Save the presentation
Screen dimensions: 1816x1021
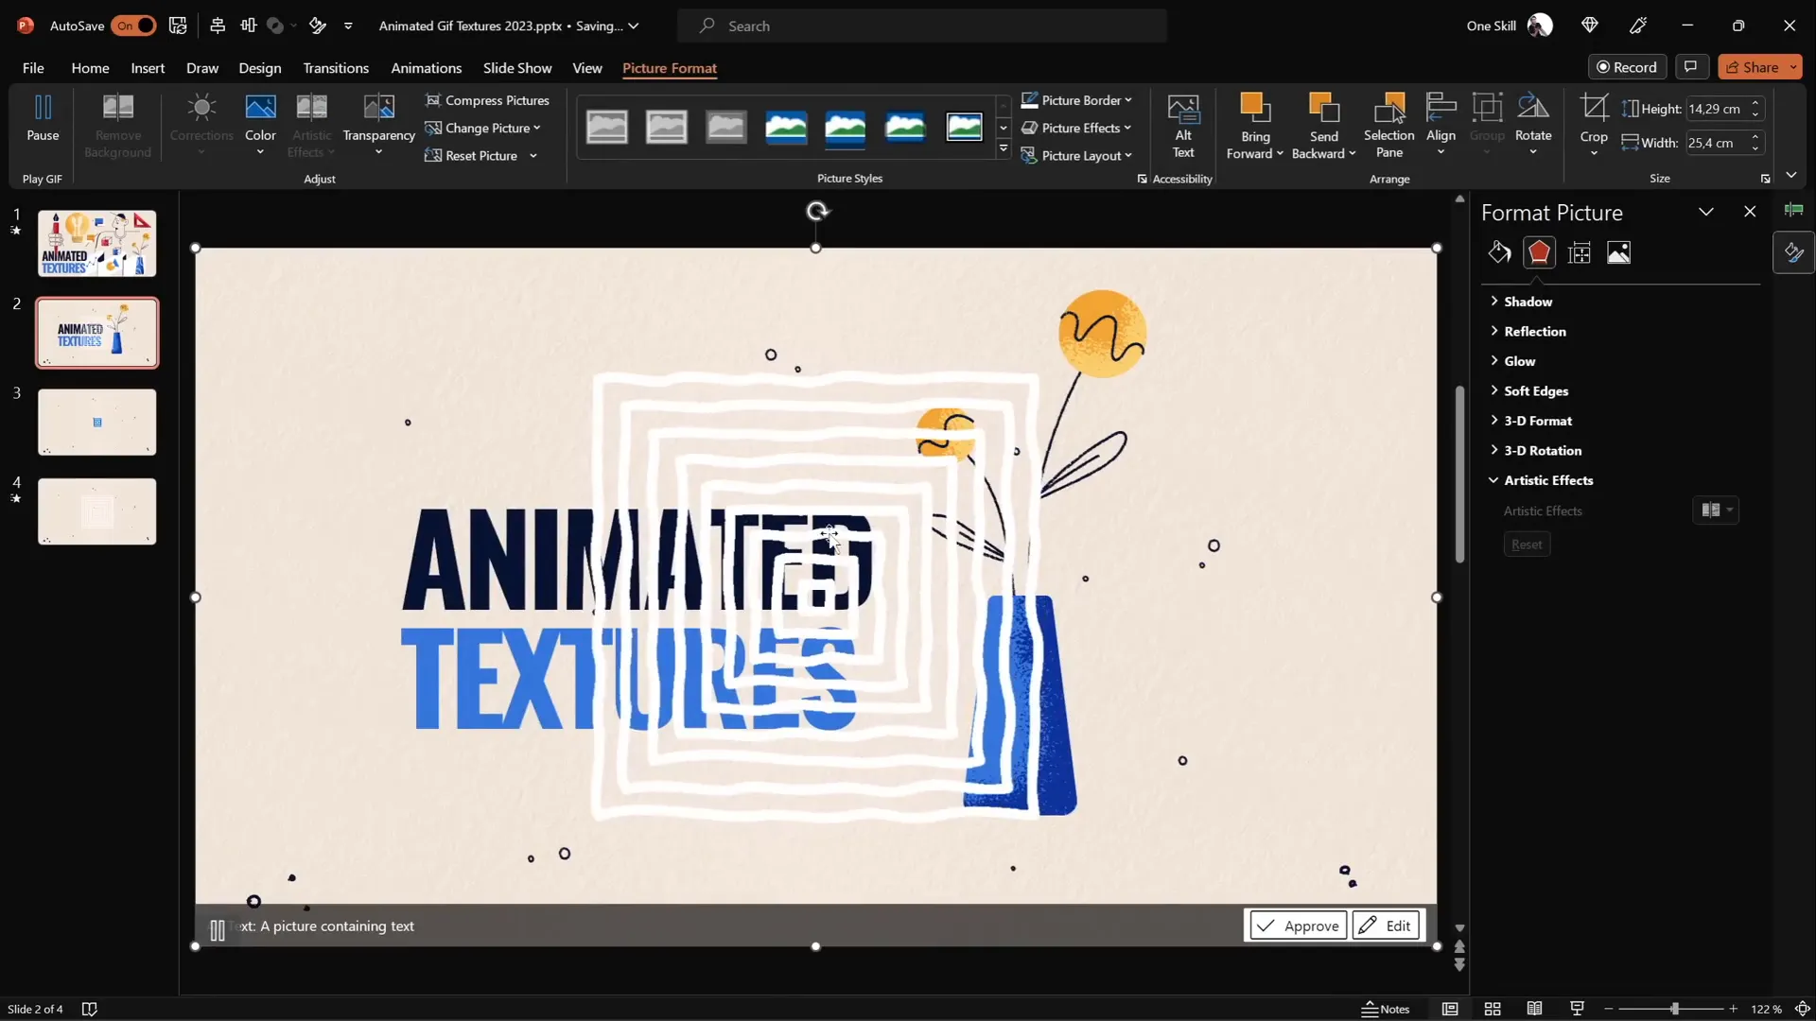[x=178, y=26]
